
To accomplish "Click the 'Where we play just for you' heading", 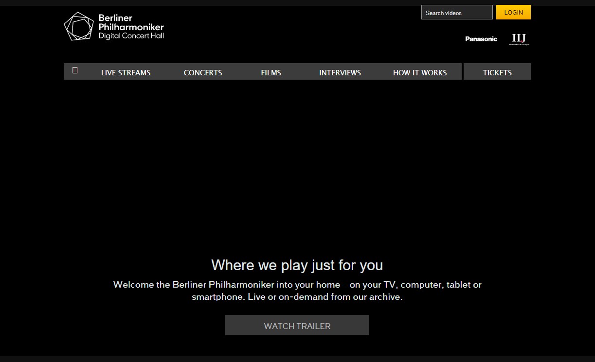I will [297, 265].
